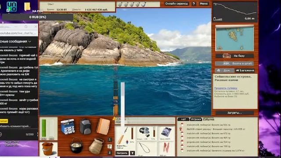Click the game time 12:30 ВТ

61,10
